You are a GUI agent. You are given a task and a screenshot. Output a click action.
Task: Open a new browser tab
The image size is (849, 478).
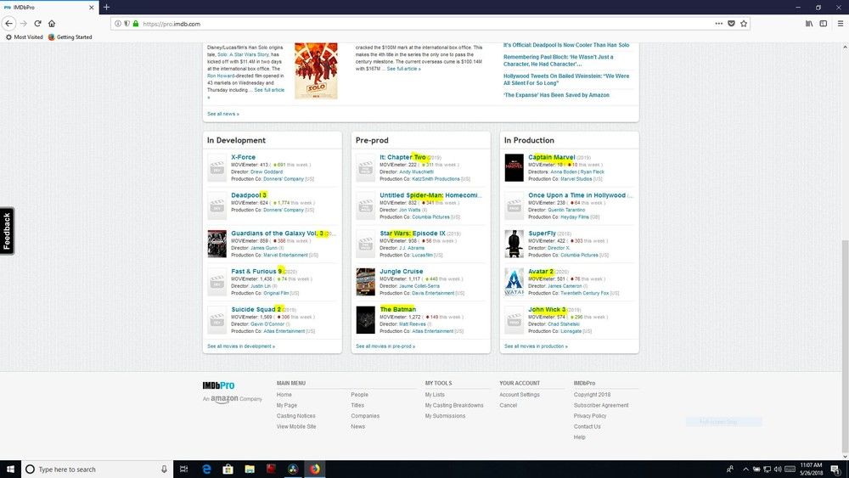coord(107,7)
